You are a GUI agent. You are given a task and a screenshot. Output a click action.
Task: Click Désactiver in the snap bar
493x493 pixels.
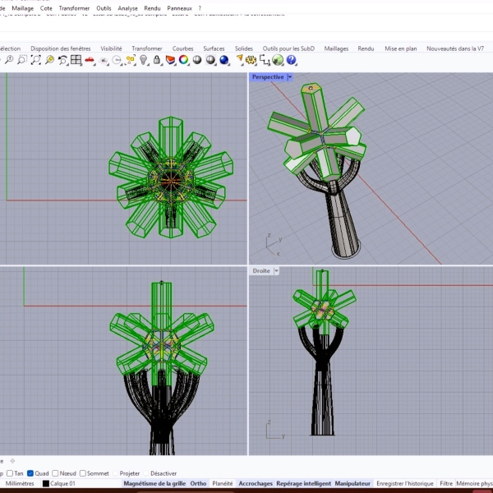click(x=164, y=473)
